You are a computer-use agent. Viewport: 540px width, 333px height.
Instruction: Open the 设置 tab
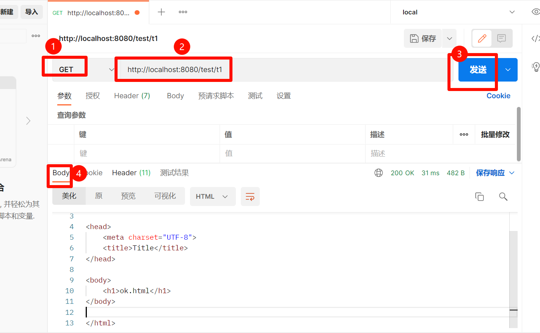click(x=284, y=96)
